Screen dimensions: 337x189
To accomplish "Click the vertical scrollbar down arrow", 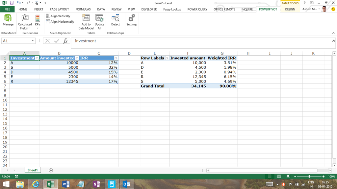I will pyautogui.click(x=334, y=165).
